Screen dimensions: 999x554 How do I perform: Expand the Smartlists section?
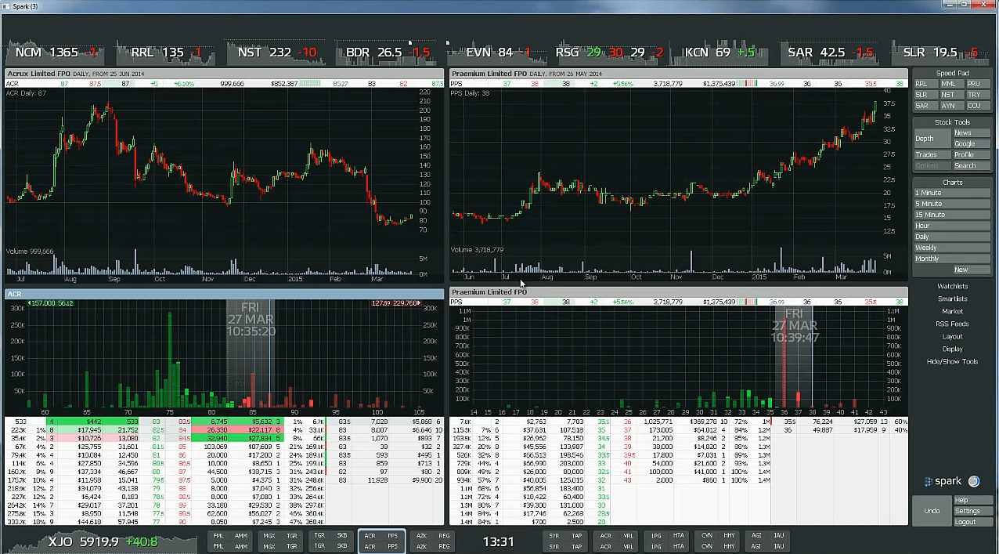[x=952, y=299]
